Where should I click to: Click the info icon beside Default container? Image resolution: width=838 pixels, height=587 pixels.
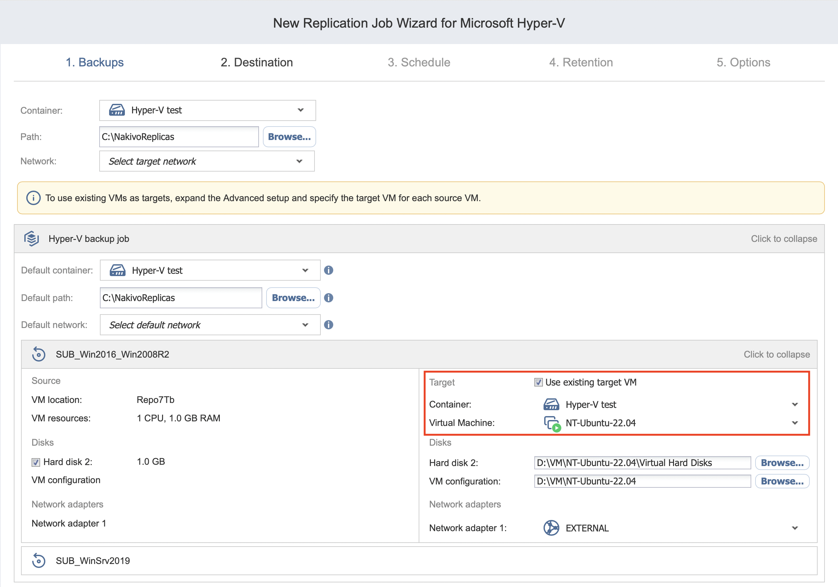click(329, 270)
